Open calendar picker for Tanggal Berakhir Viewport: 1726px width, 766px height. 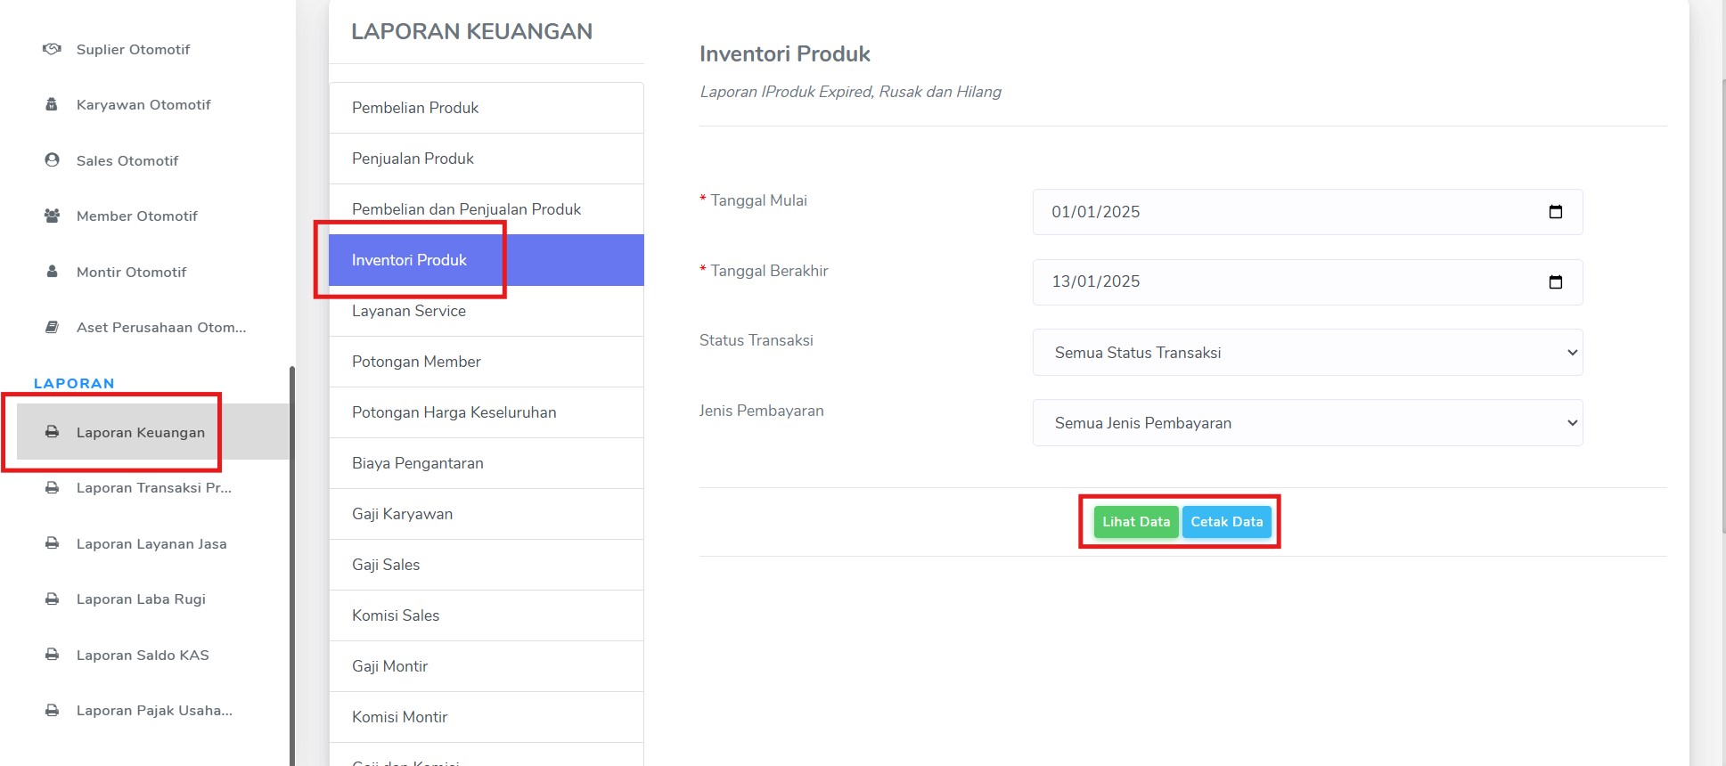click(1555, 282)
